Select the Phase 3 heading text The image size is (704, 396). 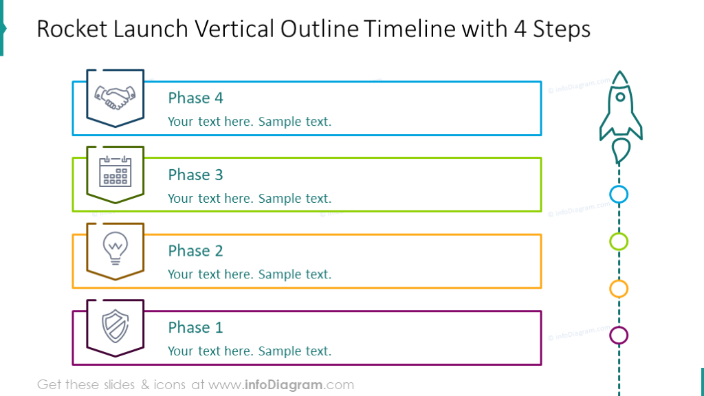[x=195, y=175]
